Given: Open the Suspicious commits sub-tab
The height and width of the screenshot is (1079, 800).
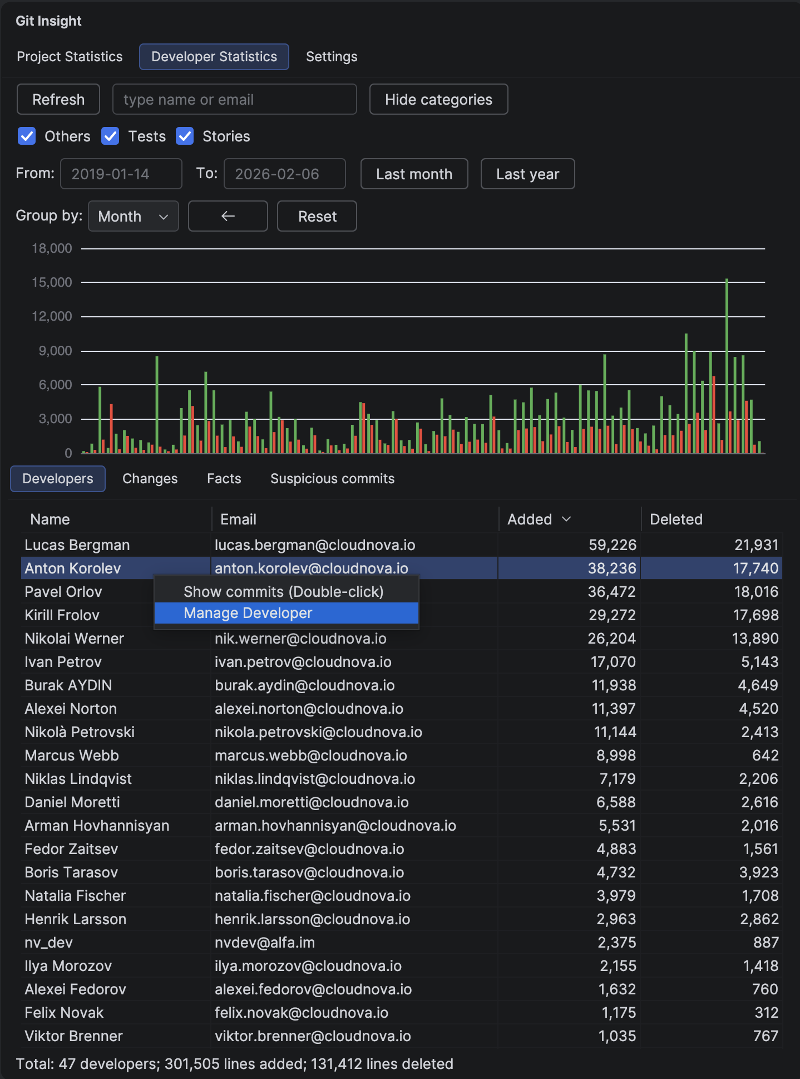Looking at the screenshot, I should (333, 479).
